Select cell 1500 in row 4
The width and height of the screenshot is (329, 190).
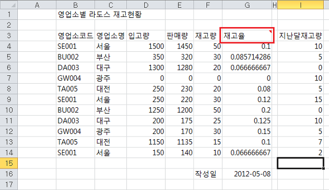(146, 46)
